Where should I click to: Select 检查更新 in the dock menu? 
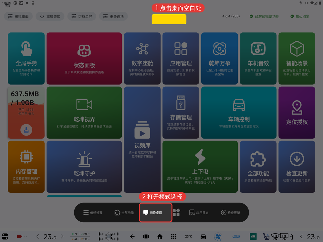pos(230,213)
